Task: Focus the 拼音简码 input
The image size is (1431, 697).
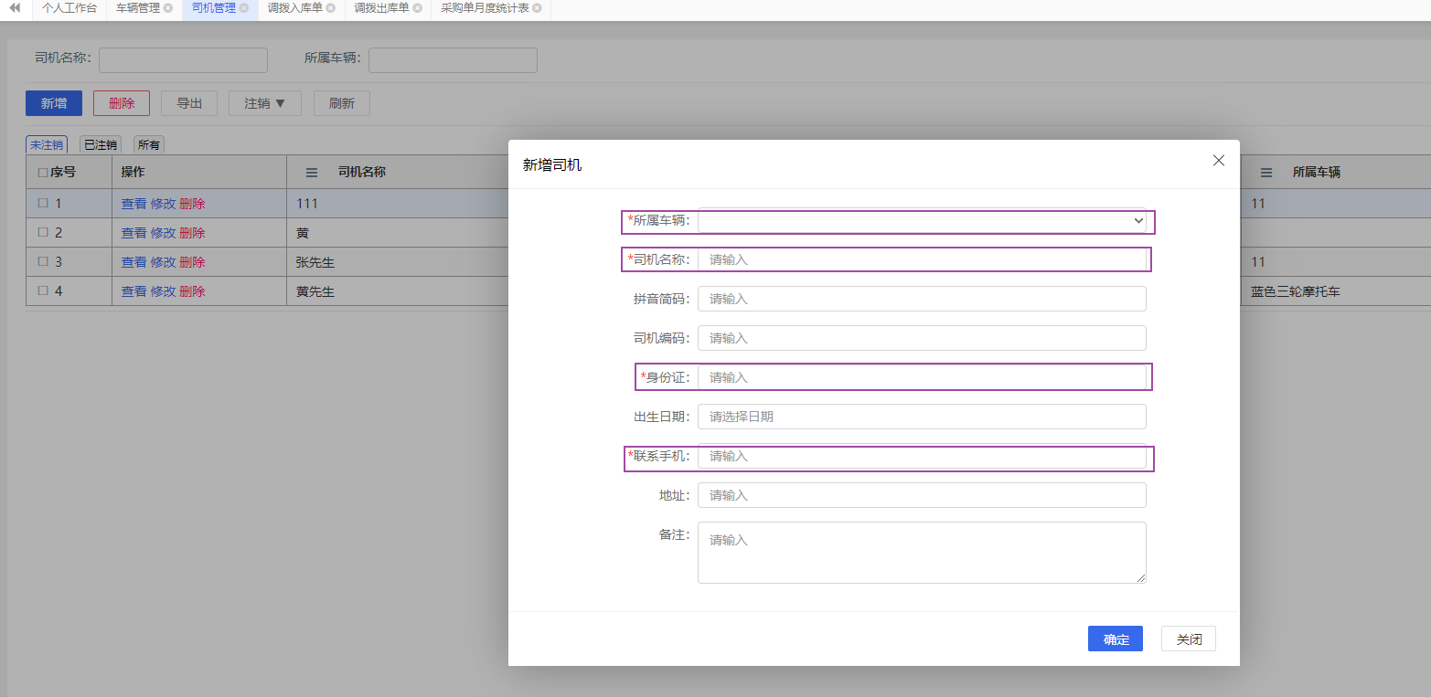Action: point(922,299)
